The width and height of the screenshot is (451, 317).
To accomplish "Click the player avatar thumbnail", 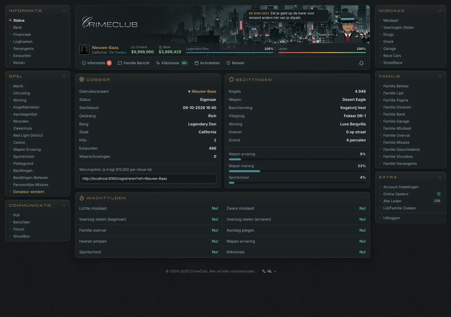I will [x=84, y=50].
